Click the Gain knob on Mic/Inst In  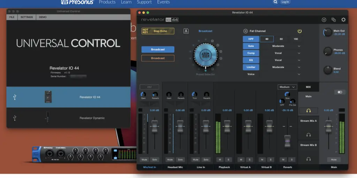[143, 94]
